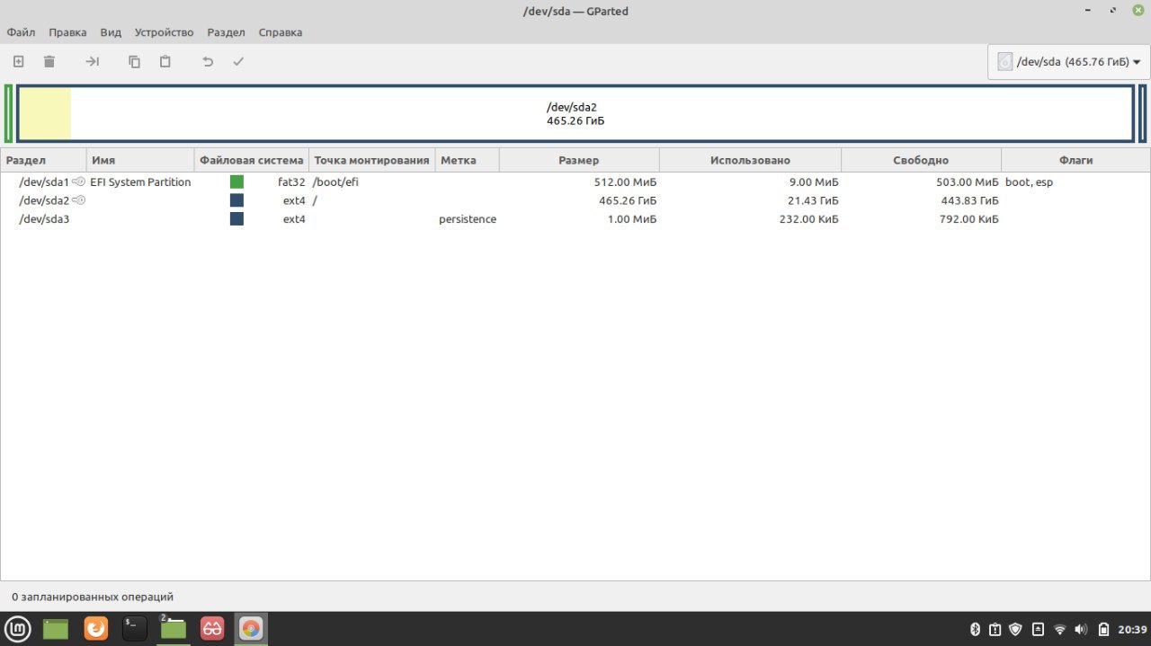This screenshot has height=646, width=1151.
Task: Click the blue ext4 square in the sda2 row
Action: click(x=236, y=200)
